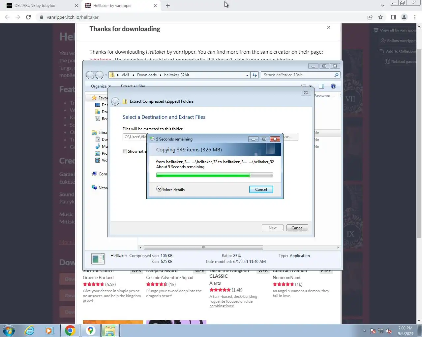Expand More details in copy dialog
422x337 pixels.
point(170,190)
